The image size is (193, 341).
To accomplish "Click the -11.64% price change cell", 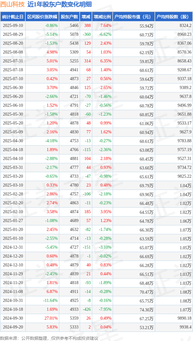I will (50, 301).
